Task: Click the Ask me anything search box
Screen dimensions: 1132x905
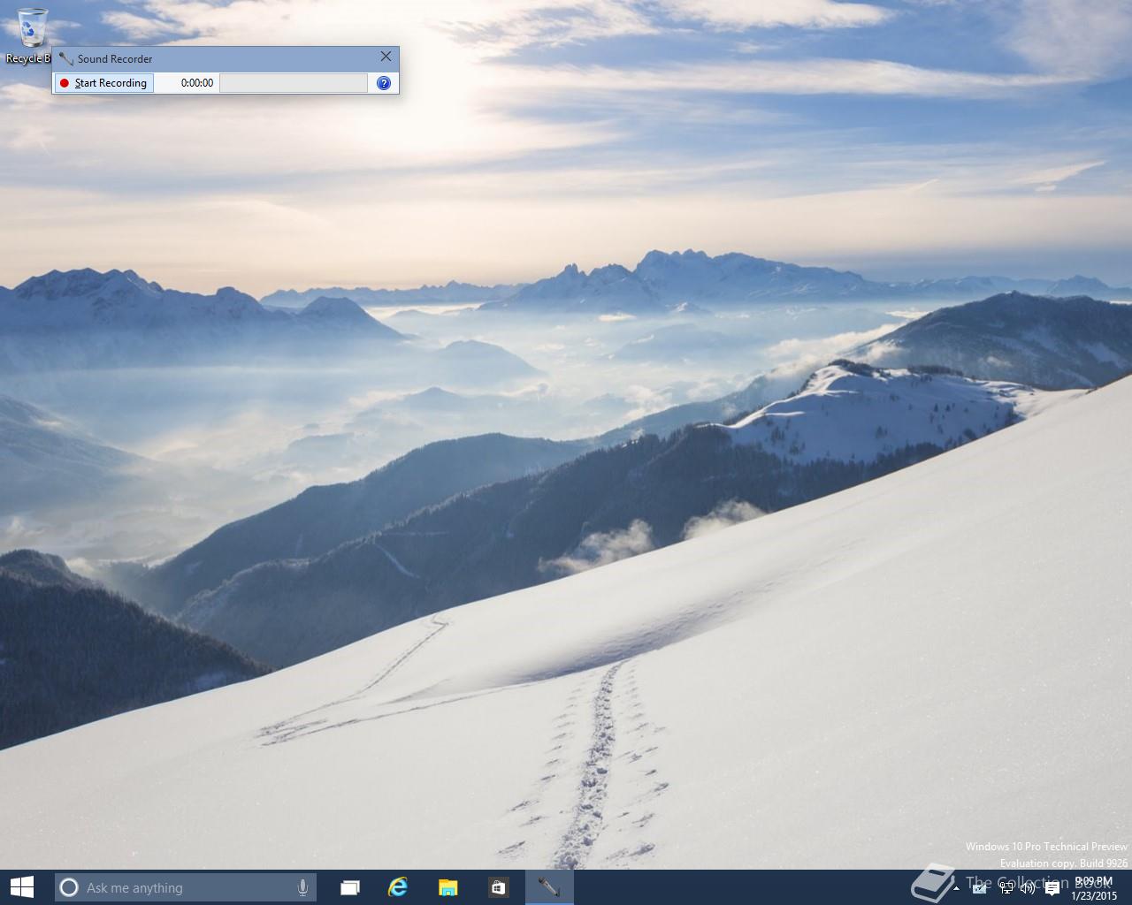Action: 185,887
